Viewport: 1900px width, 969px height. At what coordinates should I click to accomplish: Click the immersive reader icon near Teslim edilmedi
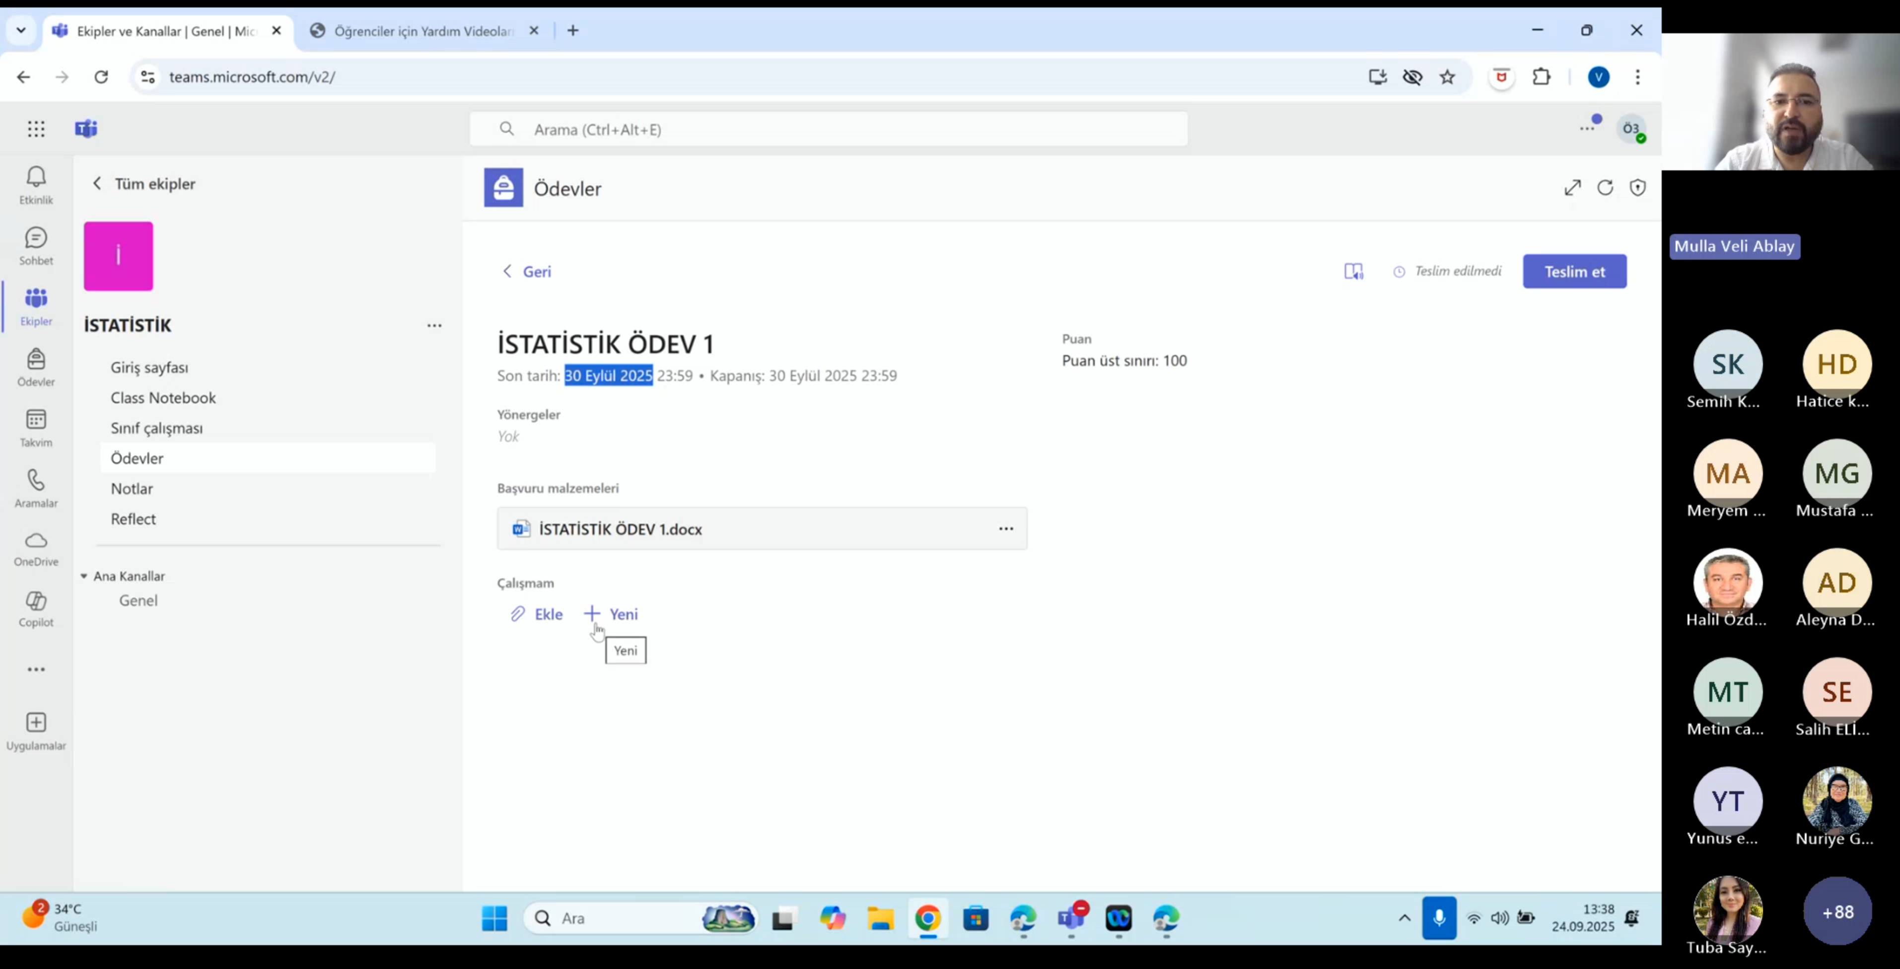1353,272
